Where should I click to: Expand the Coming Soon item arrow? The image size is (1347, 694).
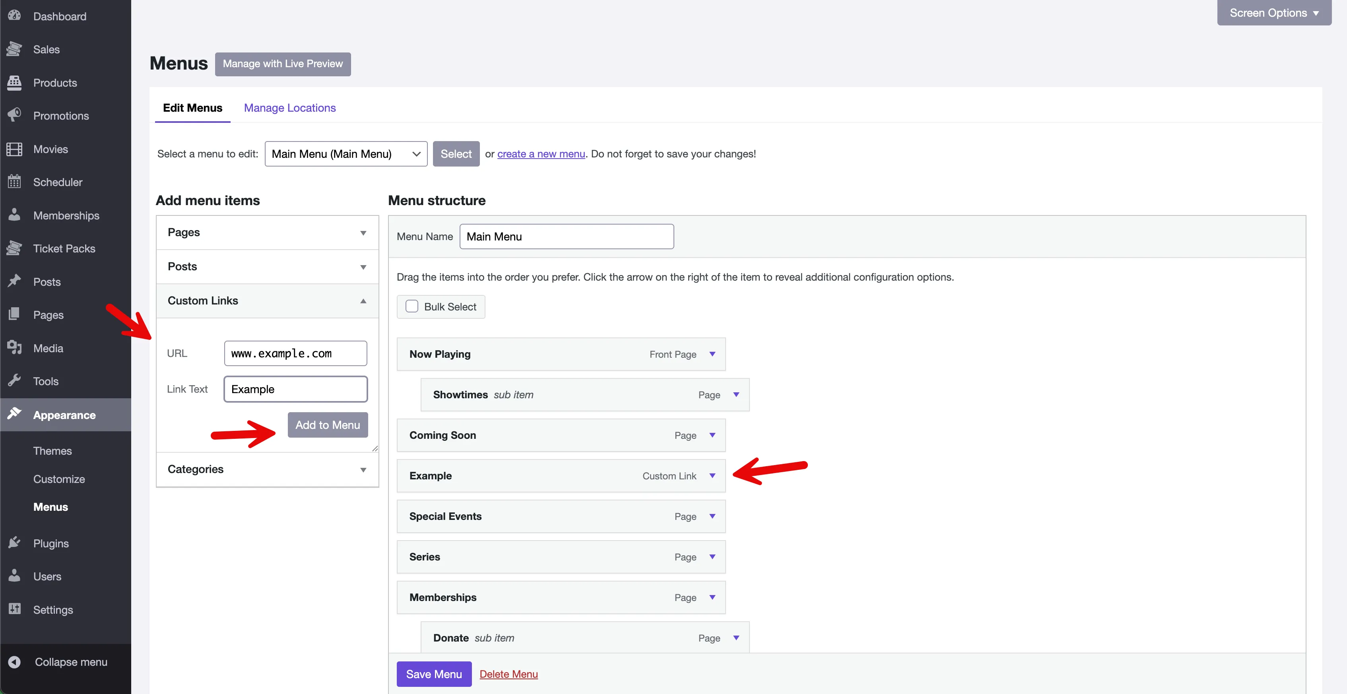(x=712, y=435)
